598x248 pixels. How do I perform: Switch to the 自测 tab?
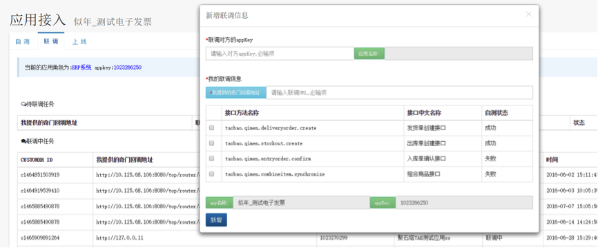[23, 41]
